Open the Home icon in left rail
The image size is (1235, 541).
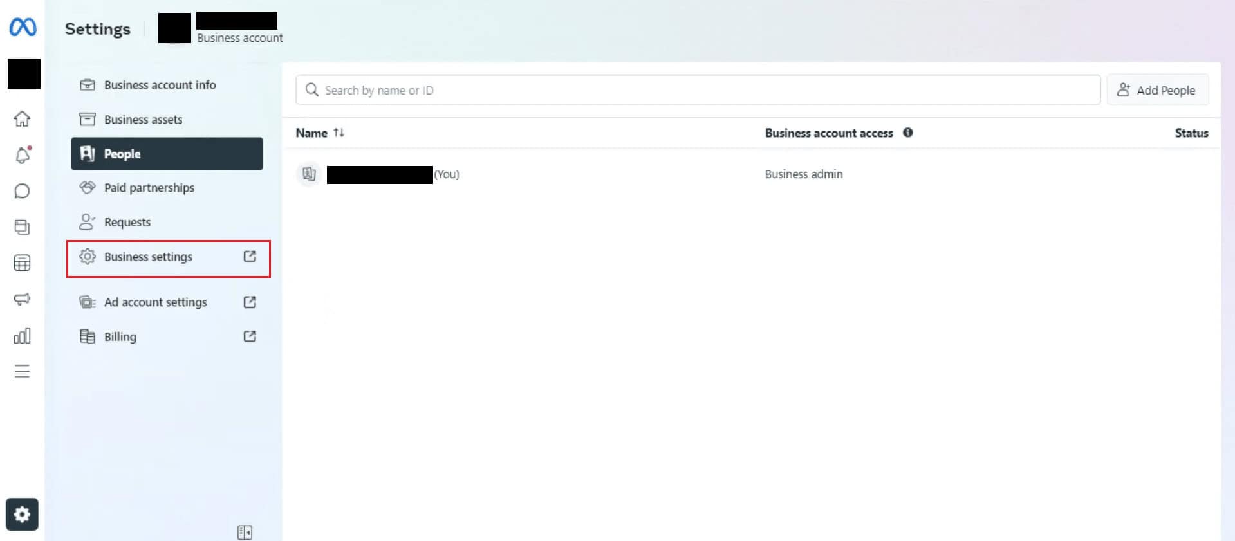(22, 119)
